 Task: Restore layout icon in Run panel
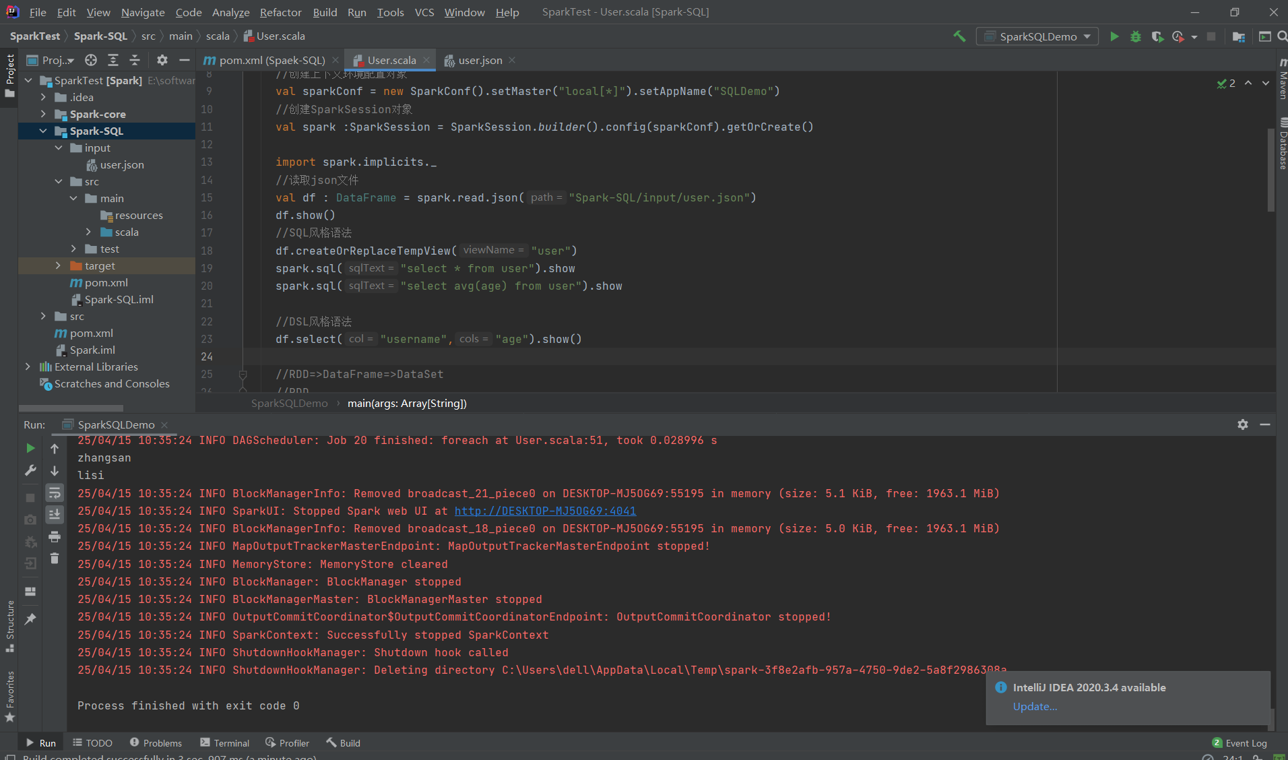(30, 592)
